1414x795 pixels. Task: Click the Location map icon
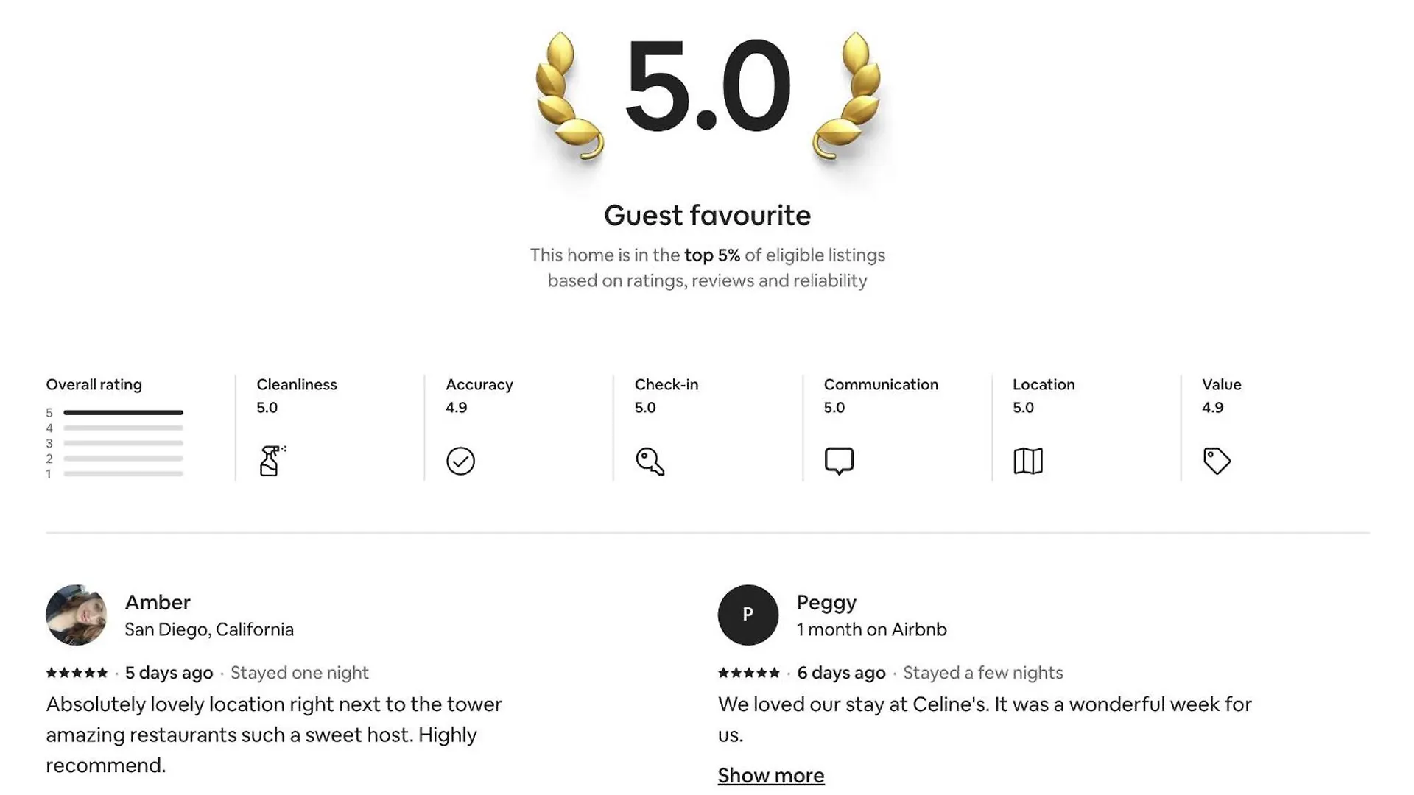pos(1028,461)
